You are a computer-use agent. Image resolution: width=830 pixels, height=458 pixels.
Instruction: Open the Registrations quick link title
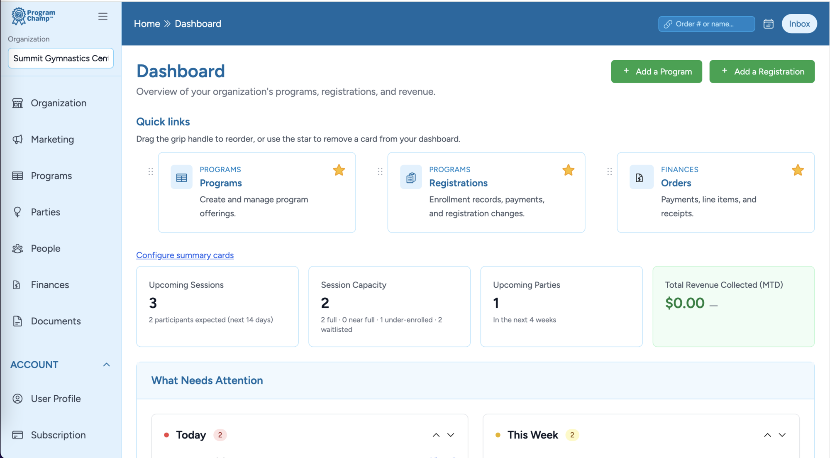click(458, 183)
